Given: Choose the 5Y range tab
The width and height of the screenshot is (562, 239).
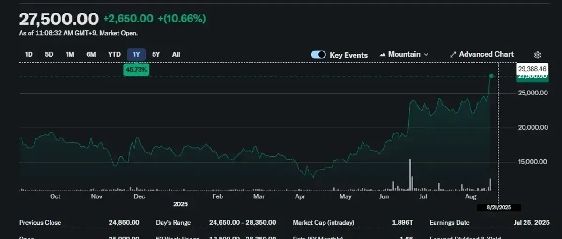Looking at the screenshot, I should point(156,54).
